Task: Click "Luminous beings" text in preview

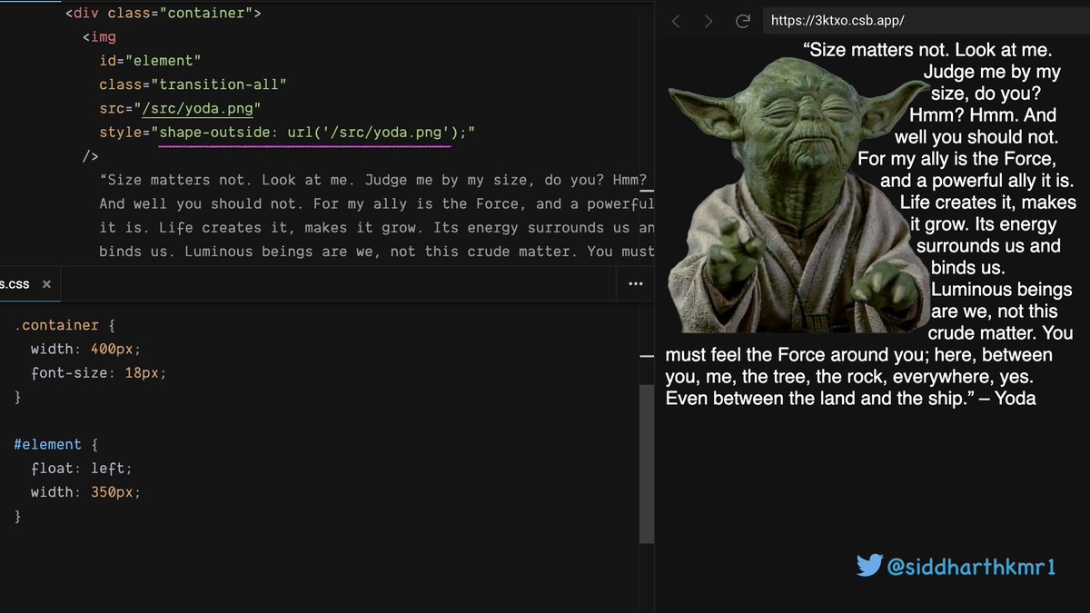Action: tap(1002, 290)
